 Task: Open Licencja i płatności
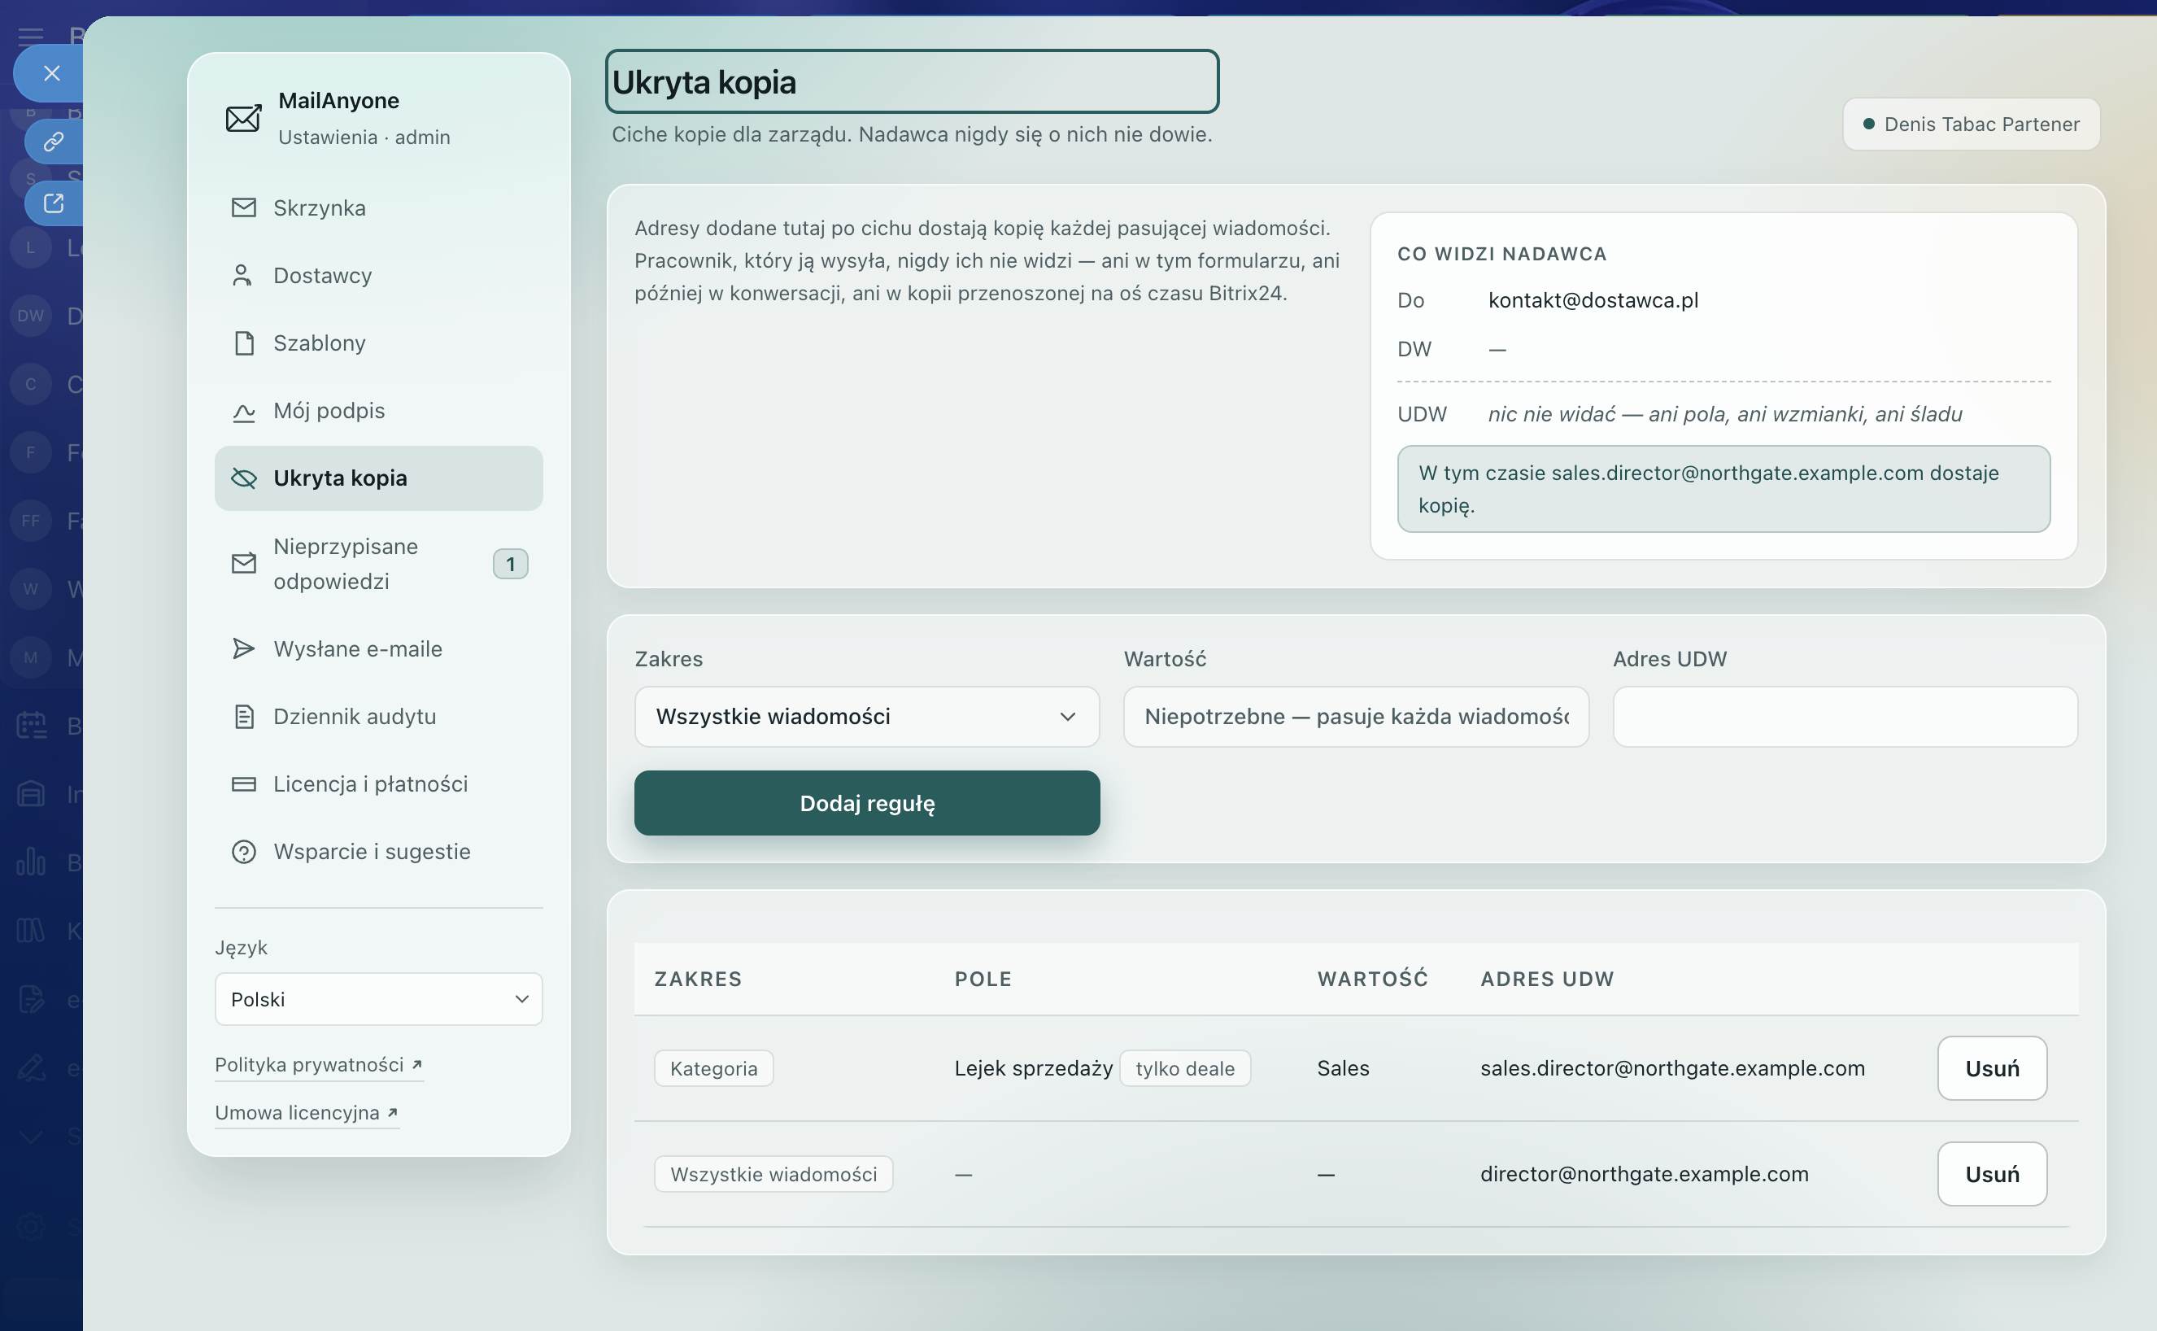(378, 784)
